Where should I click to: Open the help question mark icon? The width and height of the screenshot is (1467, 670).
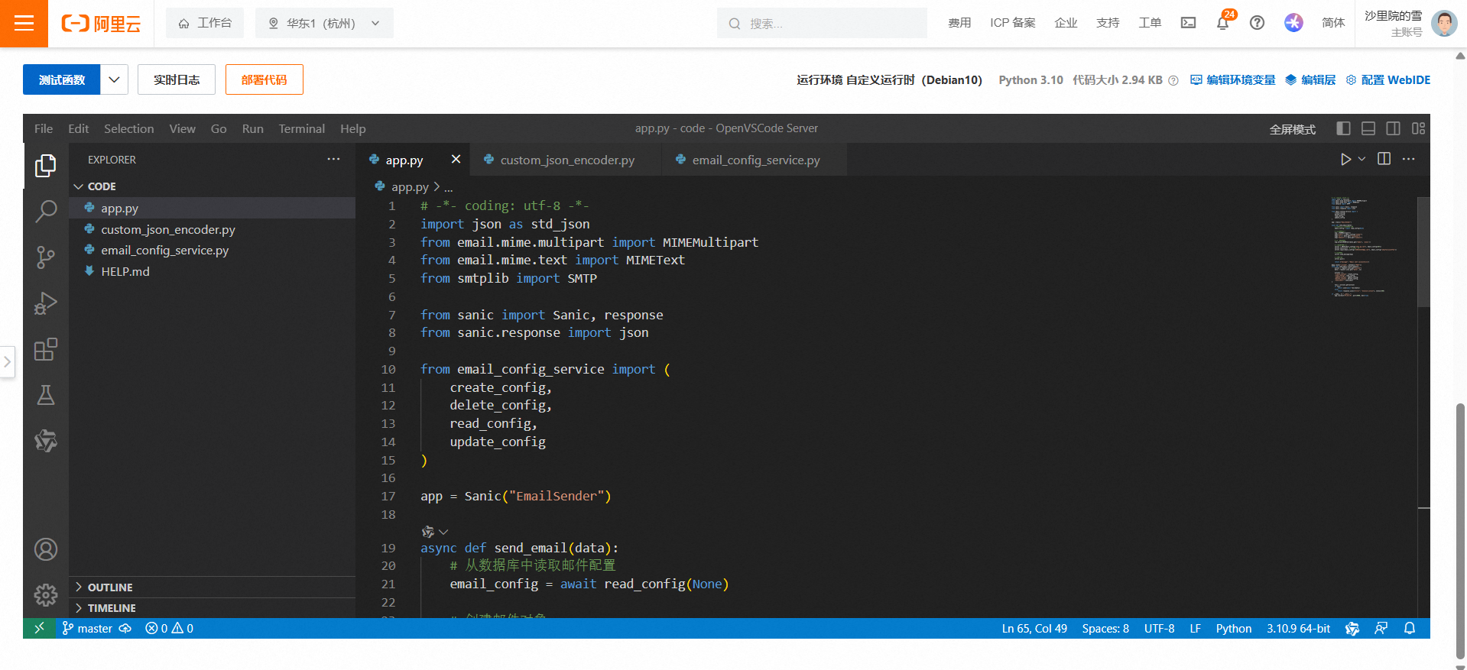[x=1257, y=23]
